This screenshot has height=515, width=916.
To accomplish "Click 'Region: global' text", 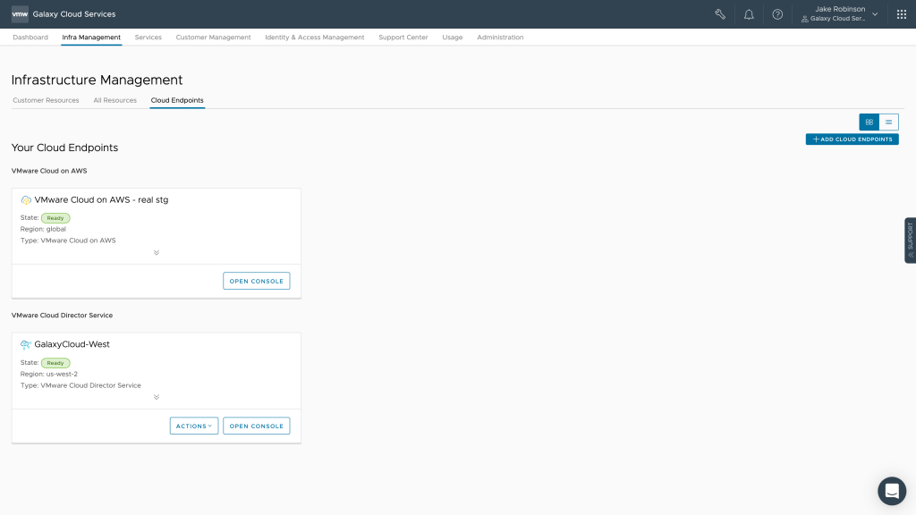I will (43, 229).
